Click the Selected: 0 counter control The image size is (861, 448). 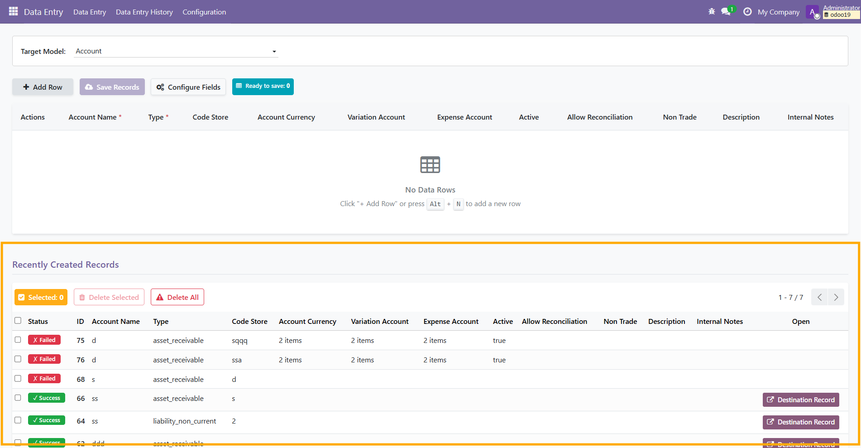click(41, 297)
